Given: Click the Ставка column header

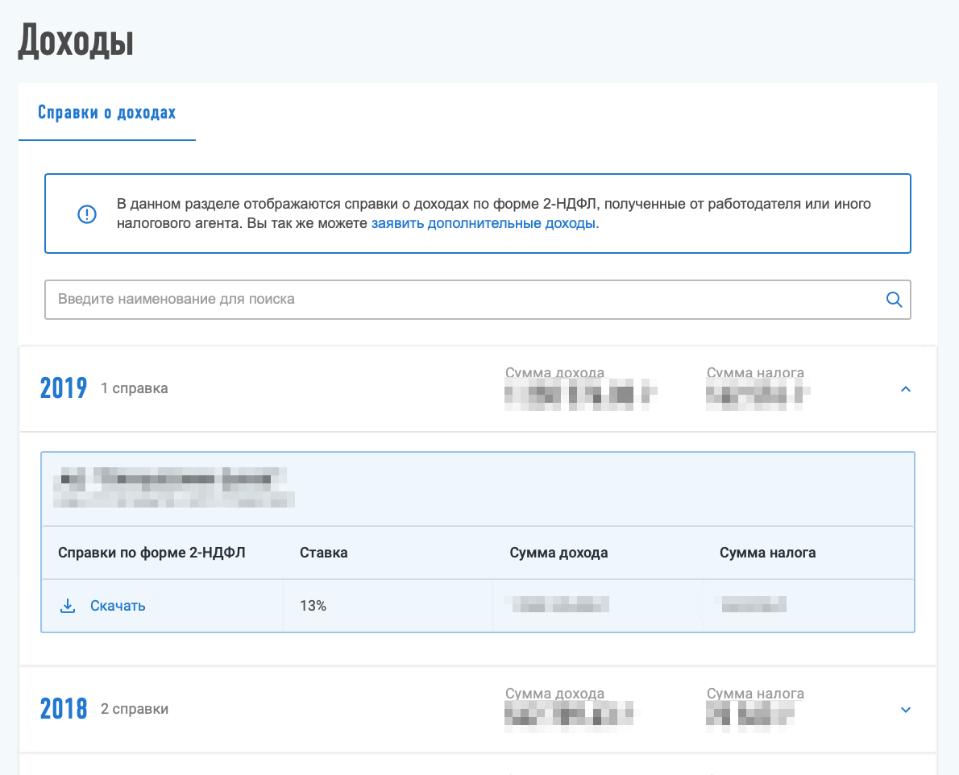Looking at the screenshot, I should 323,553.
